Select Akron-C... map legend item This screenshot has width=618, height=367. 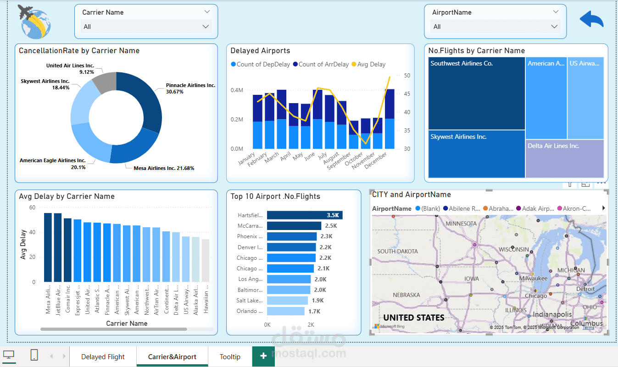tap(574, 208)
